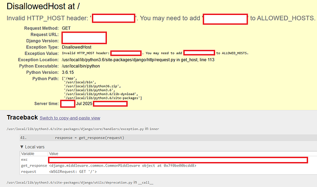Select the site-packages path entry

click(x=102, y=98)
